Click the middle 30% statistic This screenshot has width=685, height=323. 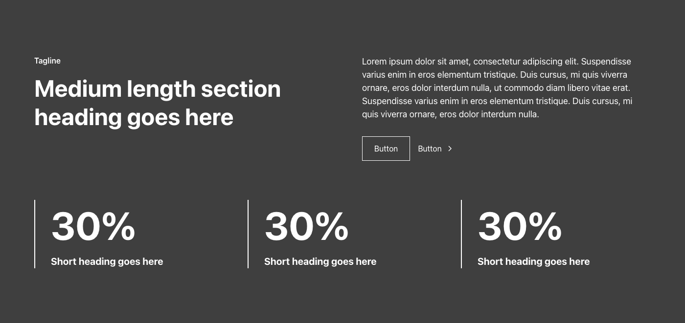point(307,225)
